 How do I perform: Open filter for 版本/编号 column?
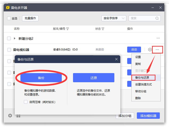pos(68,29)
